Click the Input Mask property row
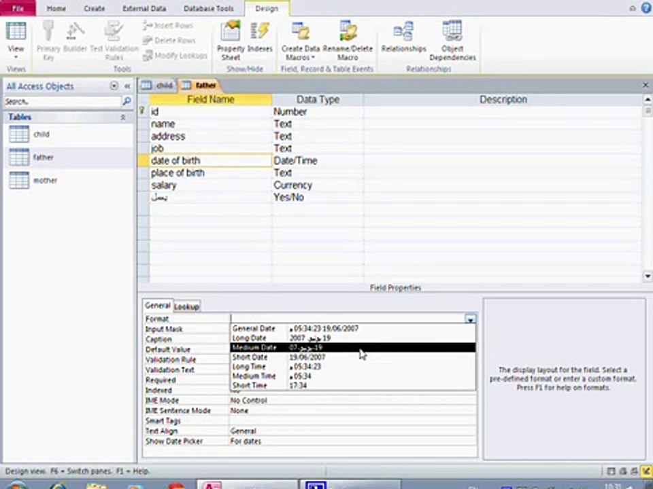653x489 pixels. [x=186, y=329]
